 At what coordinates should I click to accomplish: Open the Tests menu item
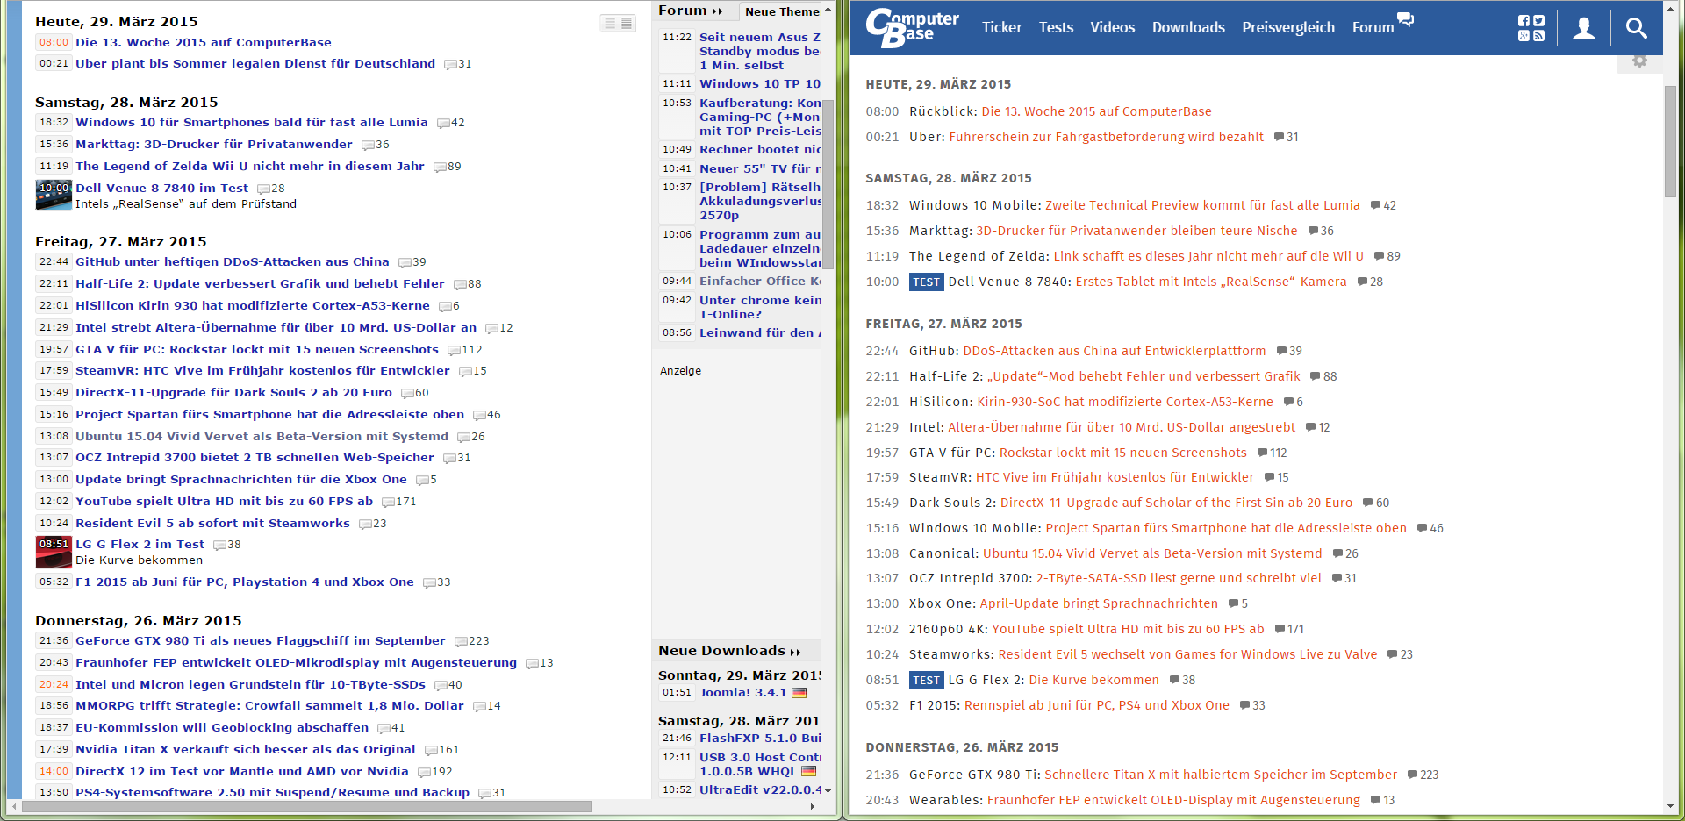1056,27
